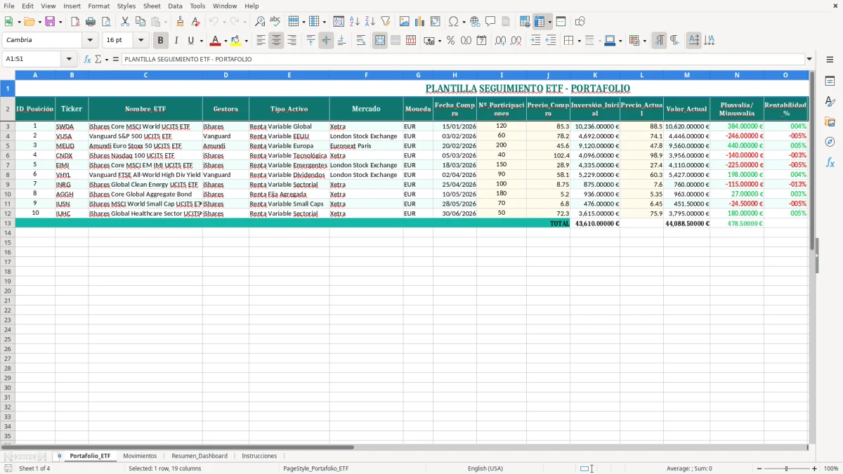
Task: Click the English (USA) language status
Action: tap(485, 468)
